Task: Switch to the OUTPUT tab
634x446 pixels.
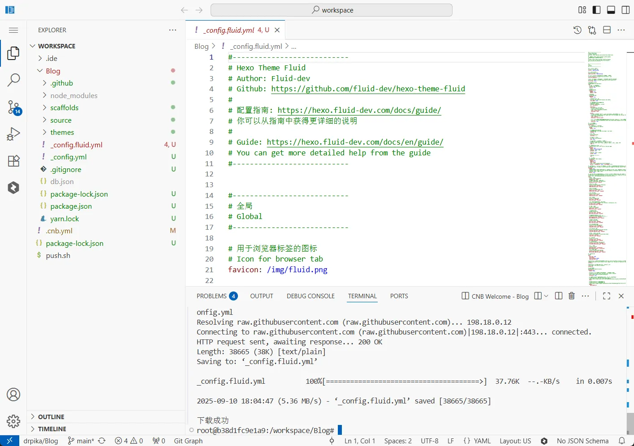Action: coord(262,296)
